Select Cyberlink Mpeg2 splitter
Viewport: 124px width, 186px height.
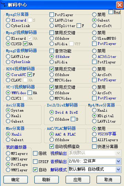tap(8, 26)
